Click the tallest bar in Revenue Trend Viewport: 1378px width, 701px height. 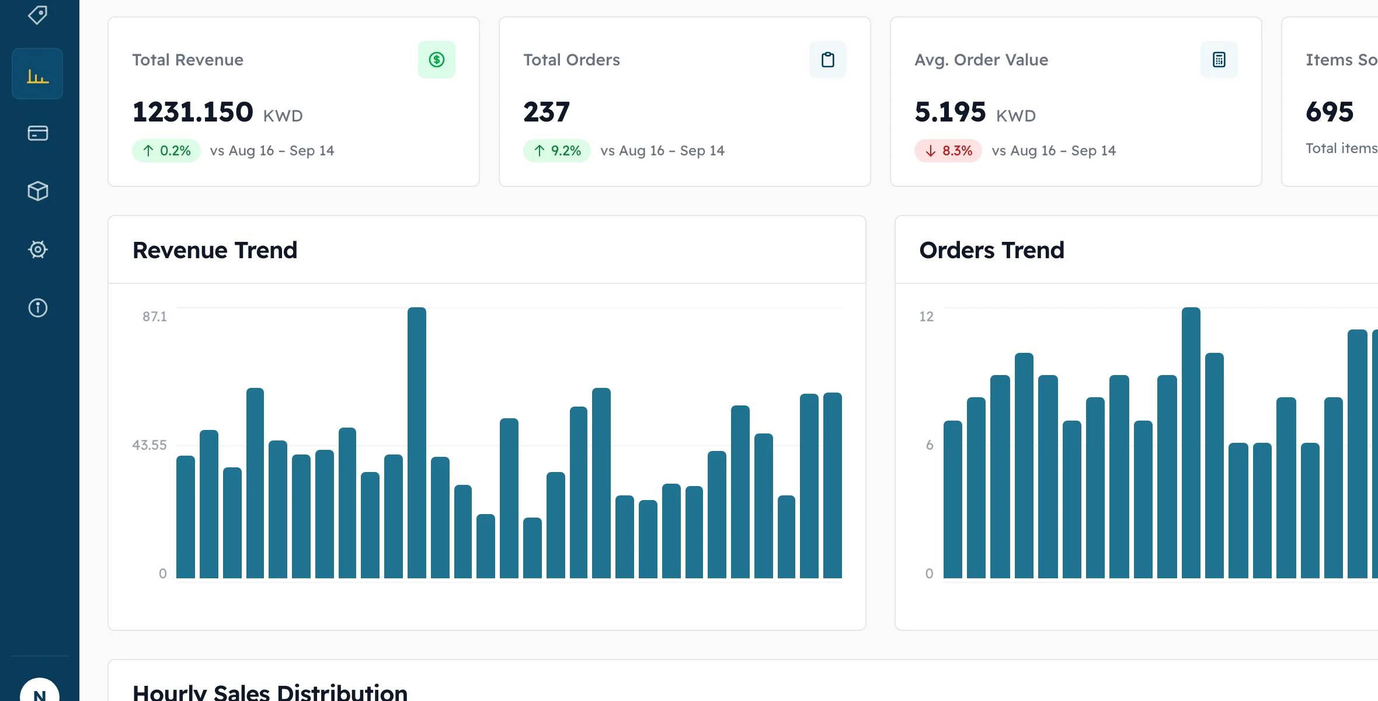point(417,443)
